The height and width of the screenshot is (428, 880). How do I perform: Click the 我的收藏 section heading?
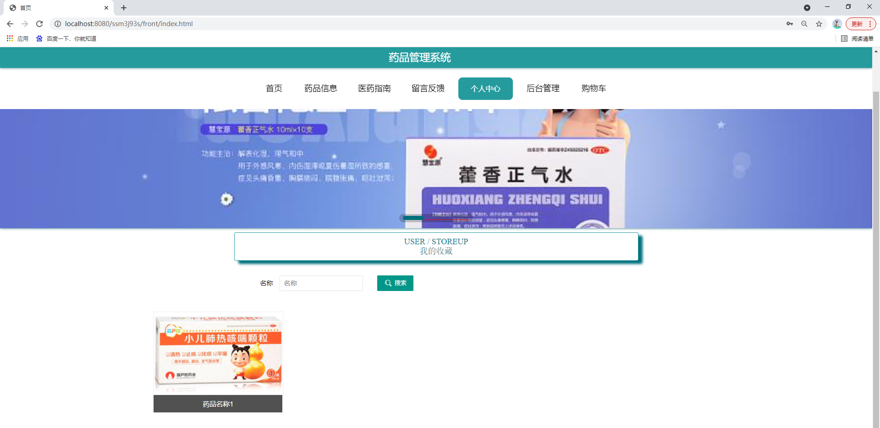(x=436, y=251)
